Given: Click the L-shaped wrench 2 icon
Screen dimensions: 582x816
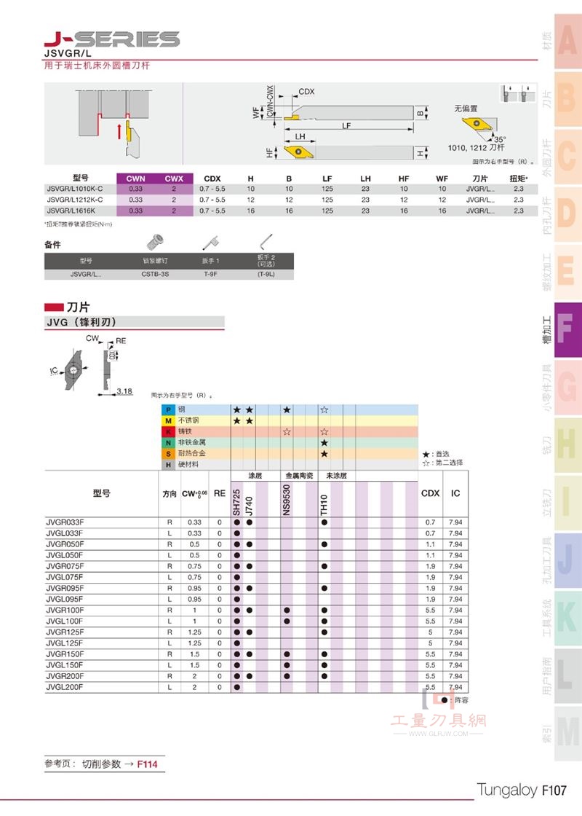Looking at the screenshot, I should pyautogui.click(x=266, y=242).
